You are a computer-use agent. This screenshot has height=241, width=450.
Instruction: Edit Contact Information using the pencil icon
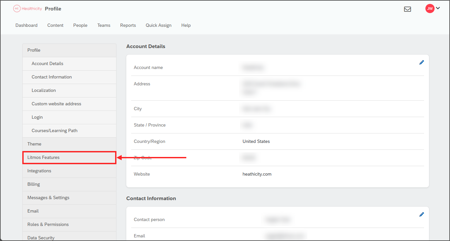pos(421,214)
